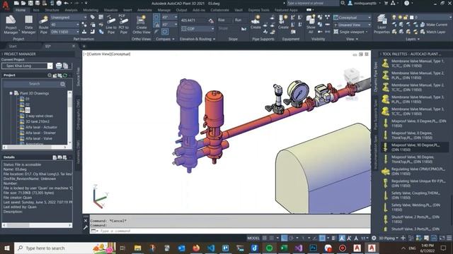Toggle grid display in status bar
Screen dimensions: 453x254
pos(264,238)
